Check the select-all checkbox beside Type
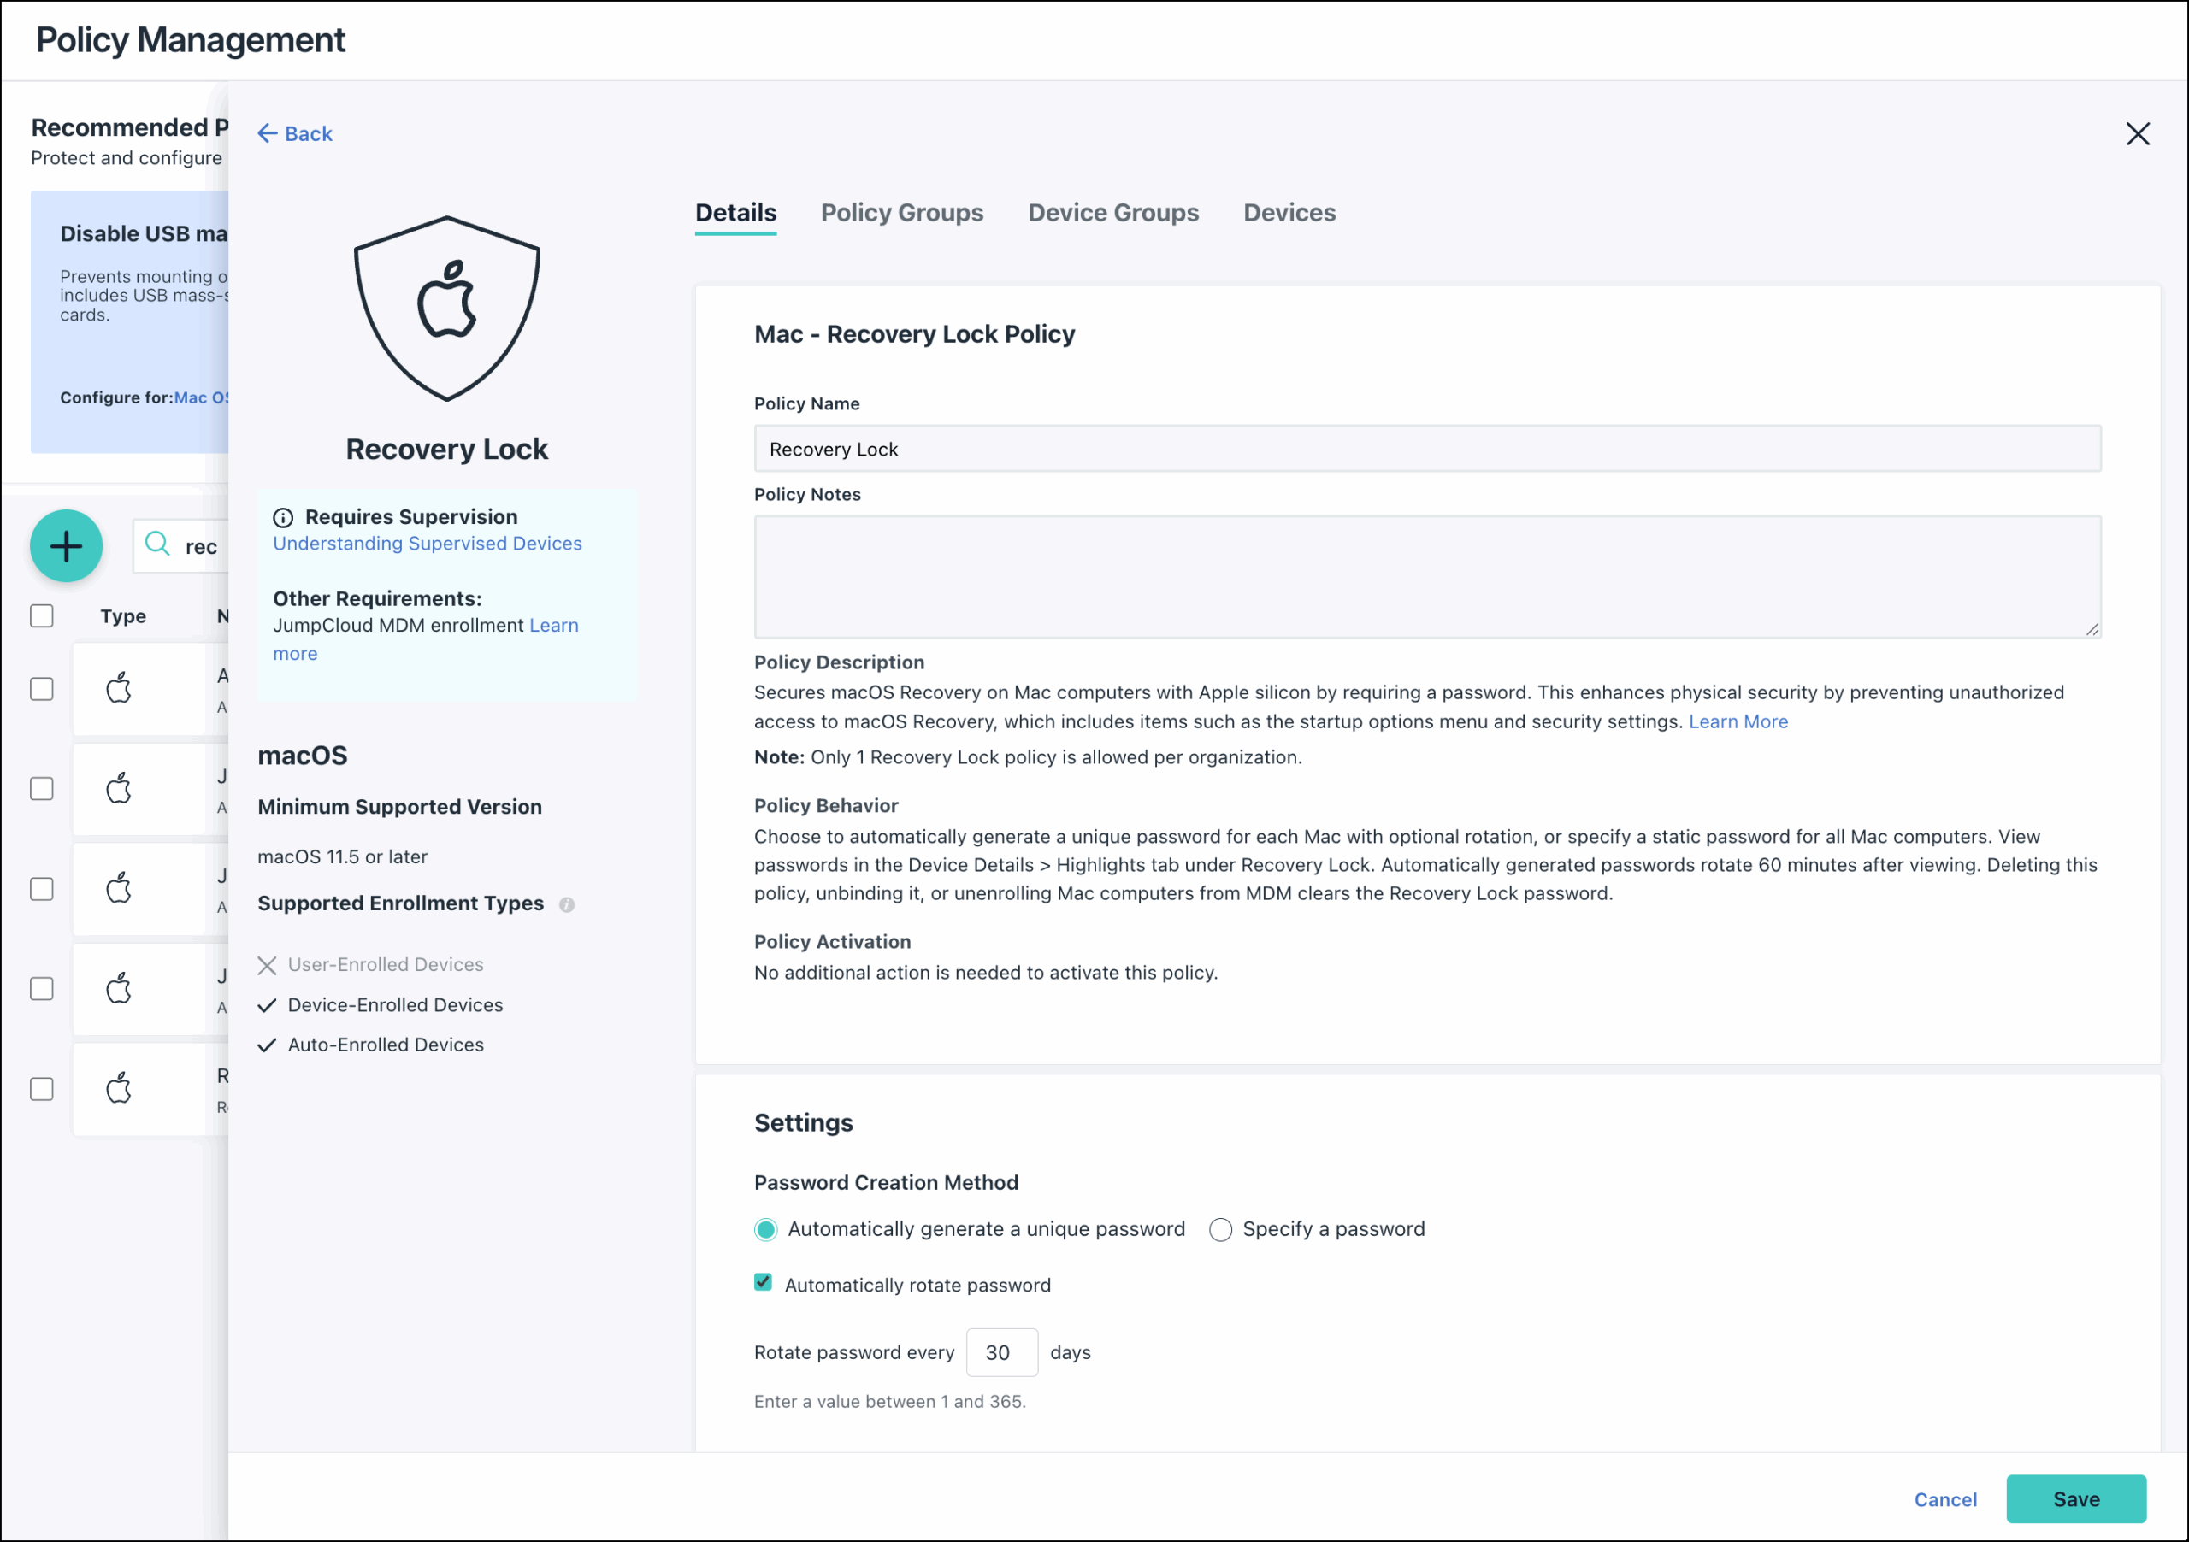Viewport: 2189px width, 1542px height. click(x=42, y=616)
